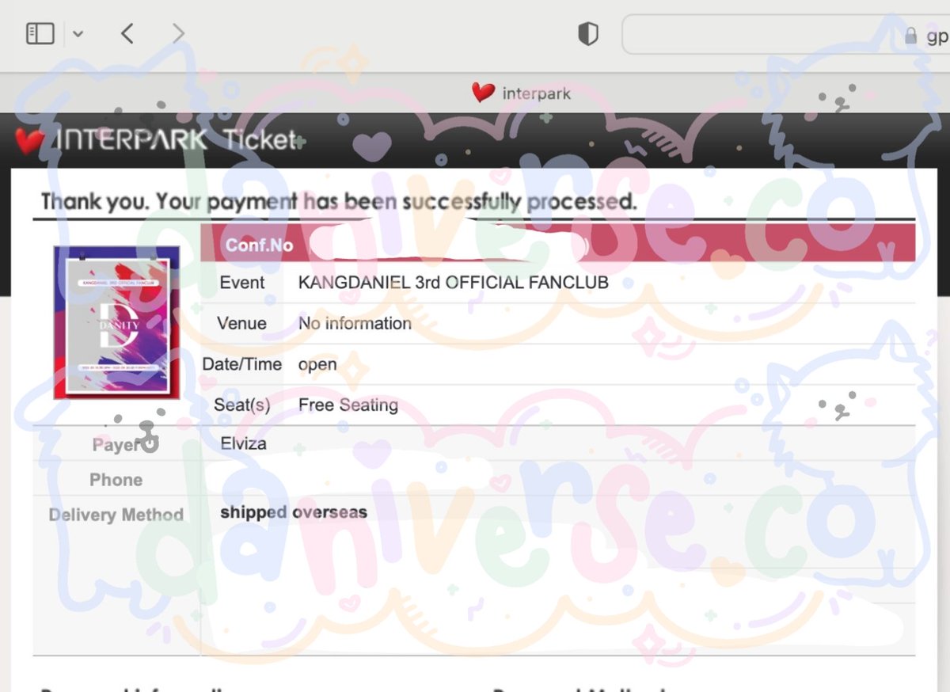
Task: Click the Seat(s) row label
Action: point(242,405)
